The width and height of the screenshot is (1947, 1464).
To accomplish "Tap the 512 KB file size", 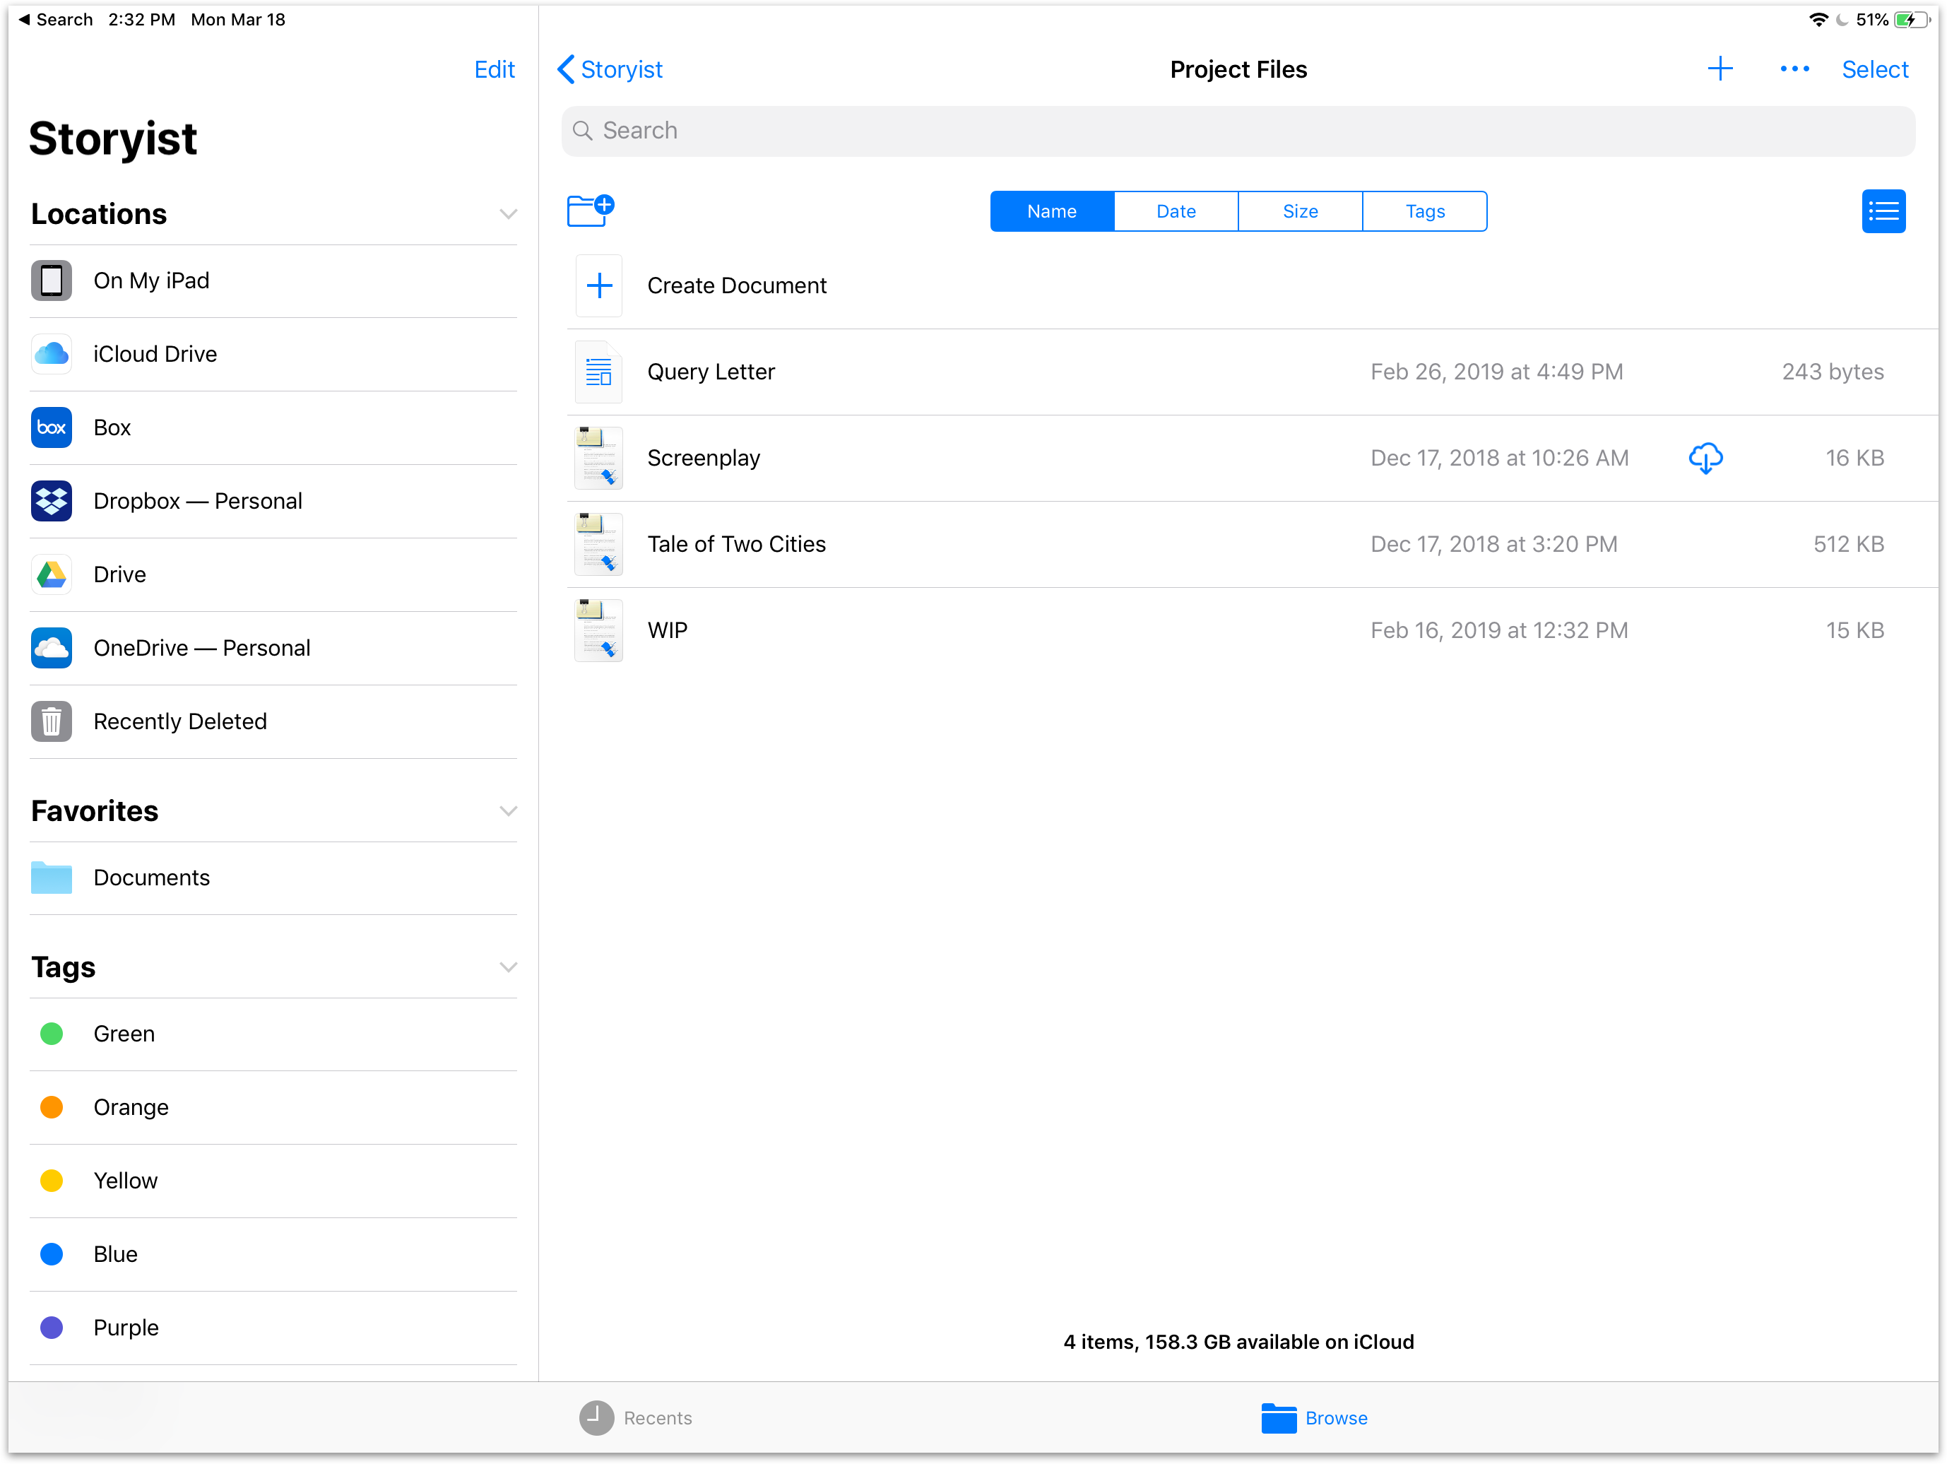I will pos(1848,544).
